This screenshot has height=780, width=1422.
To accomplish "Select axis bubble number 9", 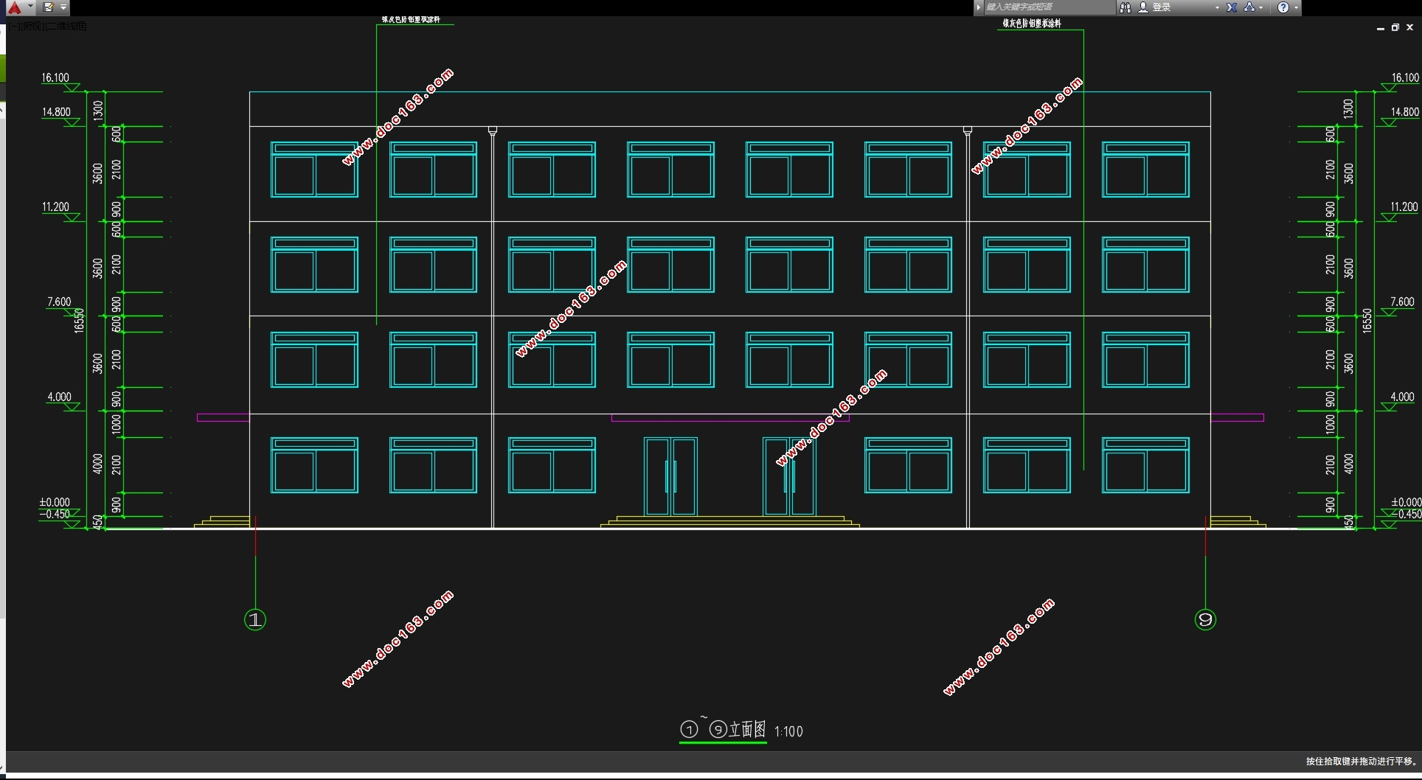I will click(1205, 619).
